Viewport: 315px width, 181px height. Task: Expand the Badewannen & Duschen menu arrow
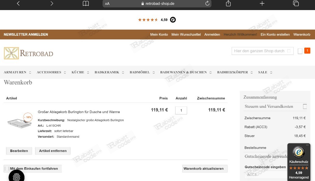pos(211,73)
